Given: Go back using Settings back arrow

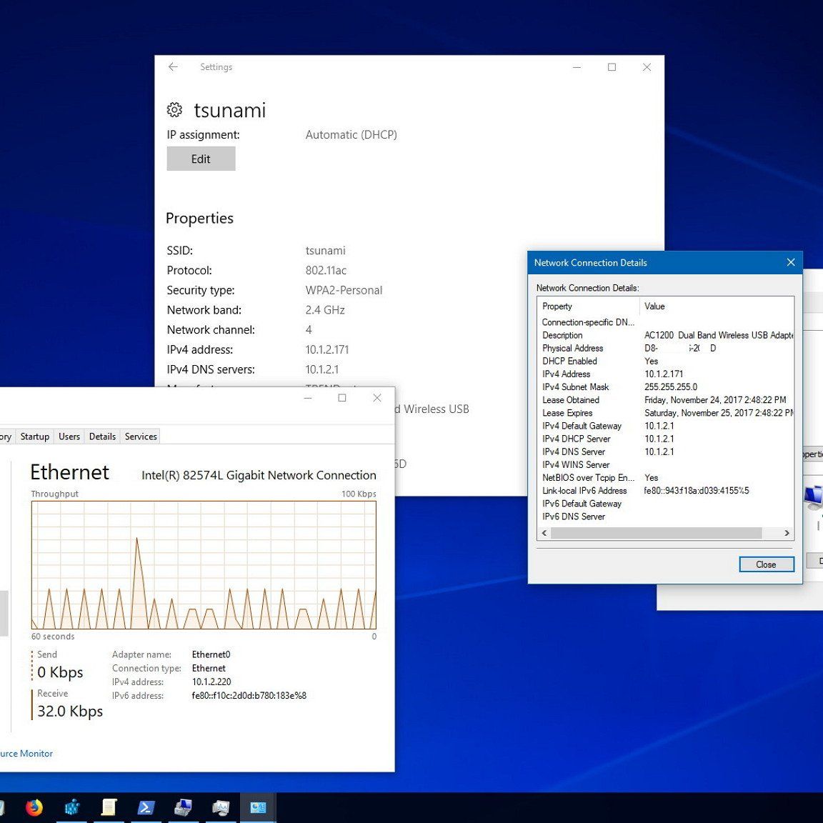Looking at the screenshot, I should pyautogui.click(x=173, y=67).
